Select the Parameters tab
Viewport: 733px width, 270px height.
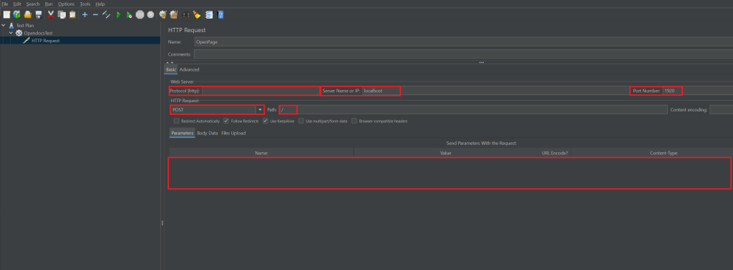[x=183, y=133]
